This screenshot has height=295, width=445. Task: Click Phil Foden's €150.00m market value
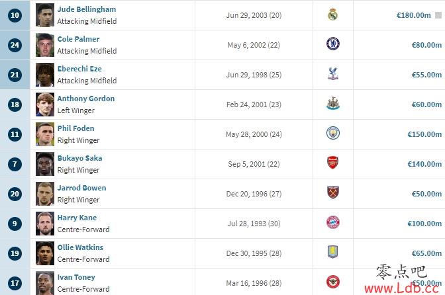pyautogui.click(x=424, y=134)
